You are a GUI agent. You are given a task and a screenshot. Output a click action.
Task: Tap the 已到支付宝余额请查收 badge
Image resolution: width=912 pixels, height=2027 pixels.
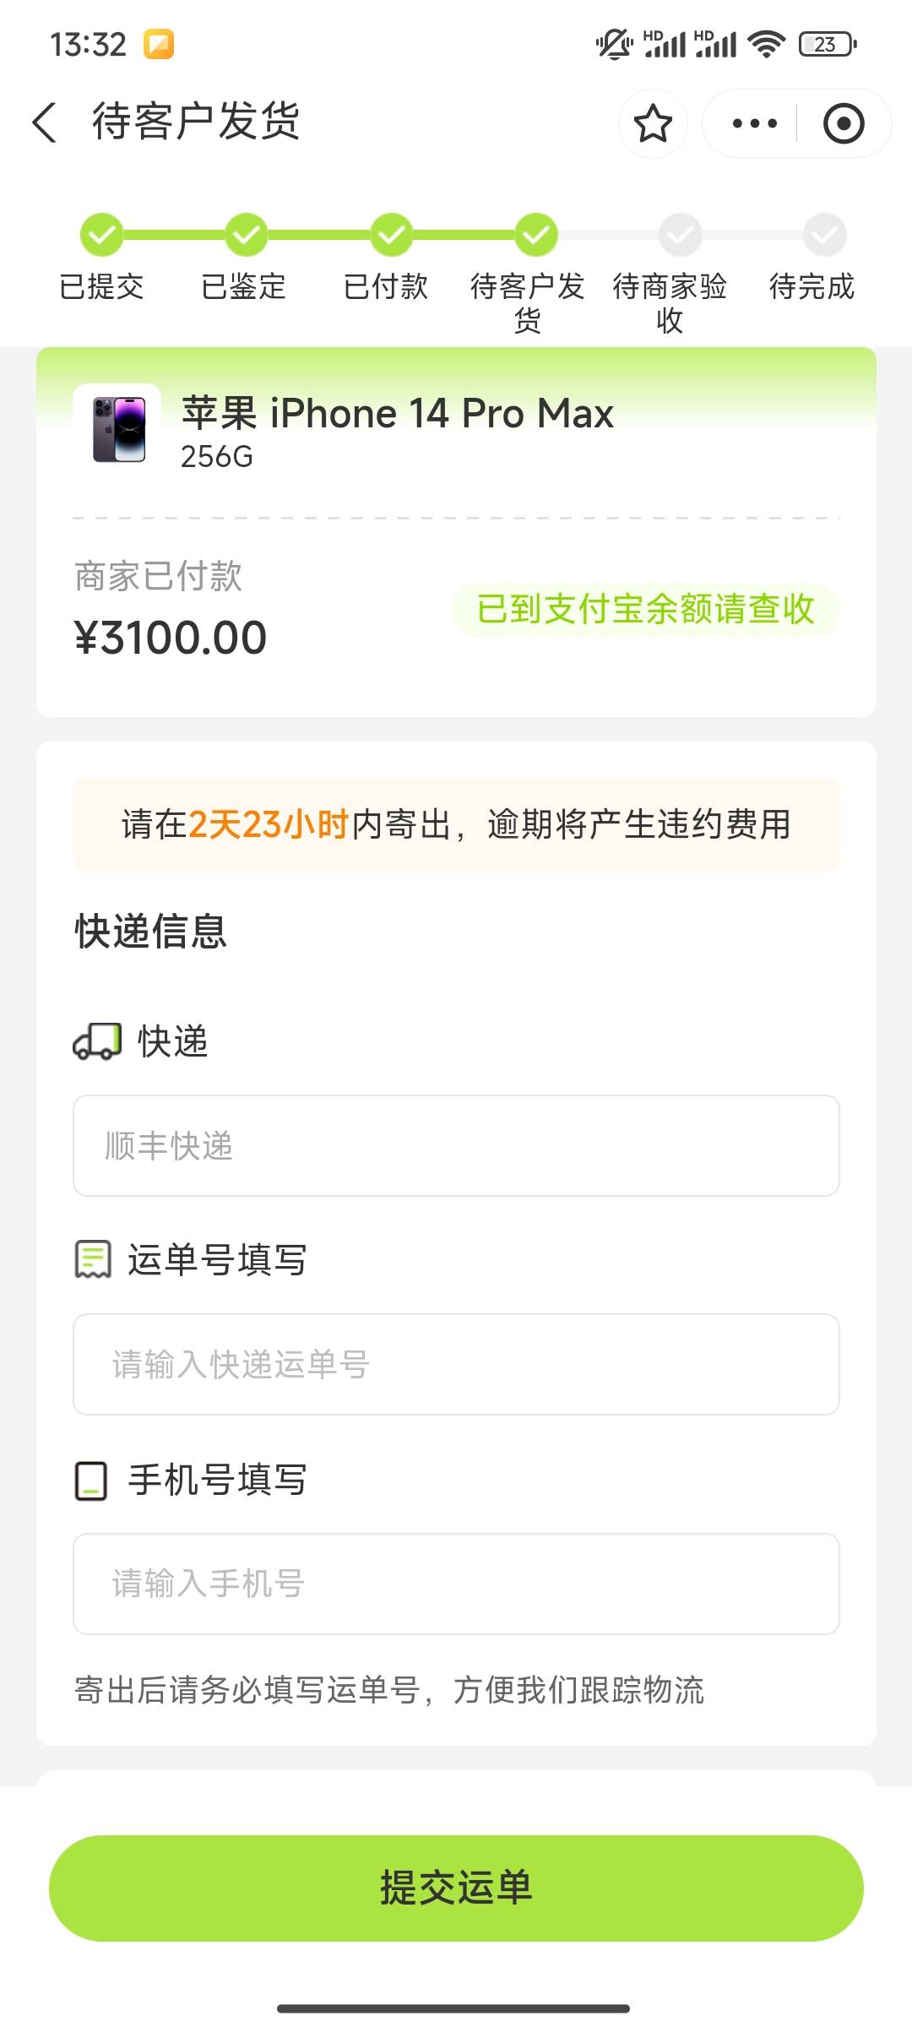(x=645, y=609)
